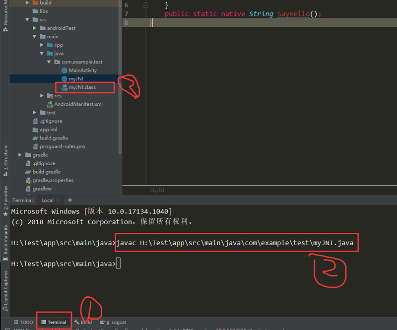Image resolution: width=397 pixels, height=330 pixels.
Task: Click the AndroidManifest.xml file icon
Action: click(50, 104)
